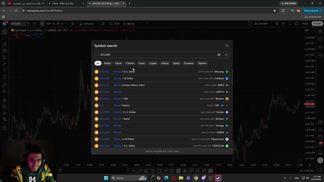
Task: Select the All filter tab
Action: pyautogui.click(x=98, y=63)
